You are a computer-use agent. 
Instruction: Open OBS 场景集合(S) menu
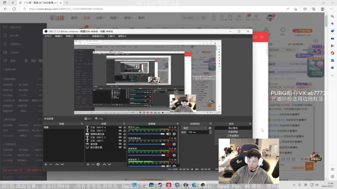pos(98,36)
